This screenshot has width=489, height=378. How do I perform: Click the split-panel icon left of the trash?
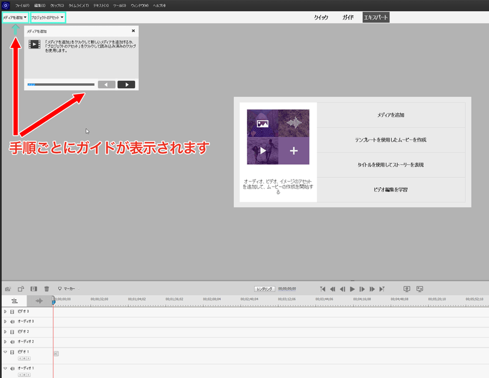[x=34, y=289]
